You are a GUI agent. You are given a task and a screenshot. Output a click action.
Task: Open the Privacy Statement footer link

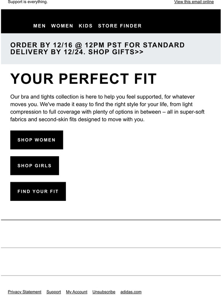tap(24, 292)
